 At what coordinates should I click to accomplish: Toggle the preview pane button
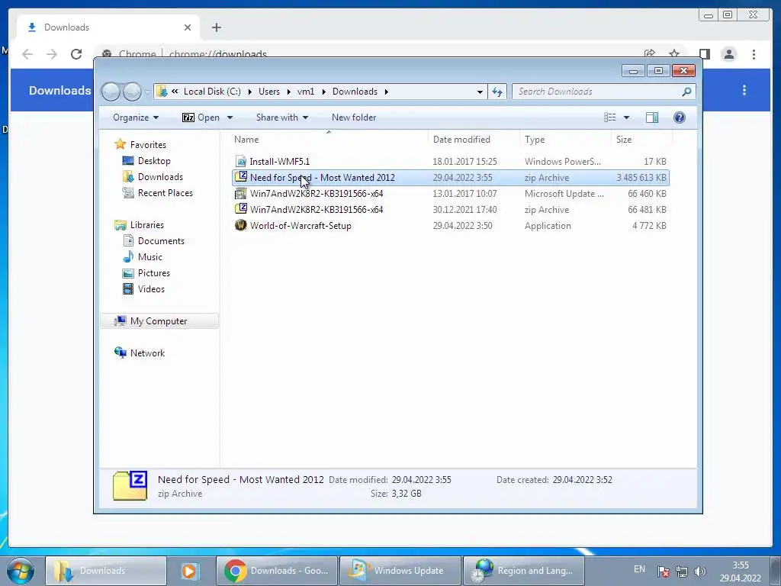(652, 118)
